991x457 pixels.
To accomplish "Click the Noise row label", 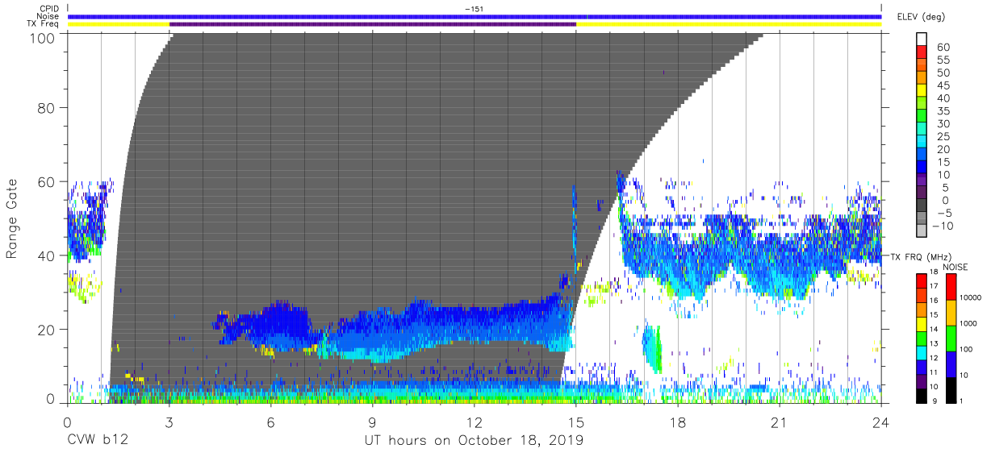I will 49,16.
